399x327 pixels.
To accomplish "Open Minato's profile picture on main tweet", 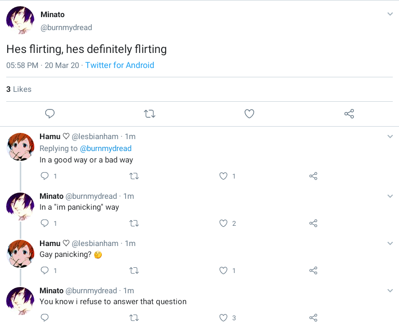I will tap(20, 21).
